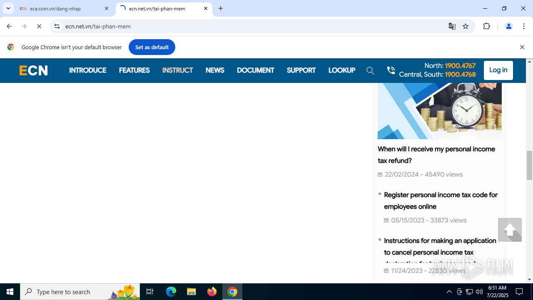Bookmark this page with the star icon
The image size is (533, 300).
(466, 26)
